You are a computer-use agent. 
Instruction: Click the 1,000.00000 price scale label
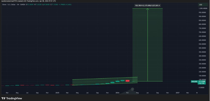[203, 9]
